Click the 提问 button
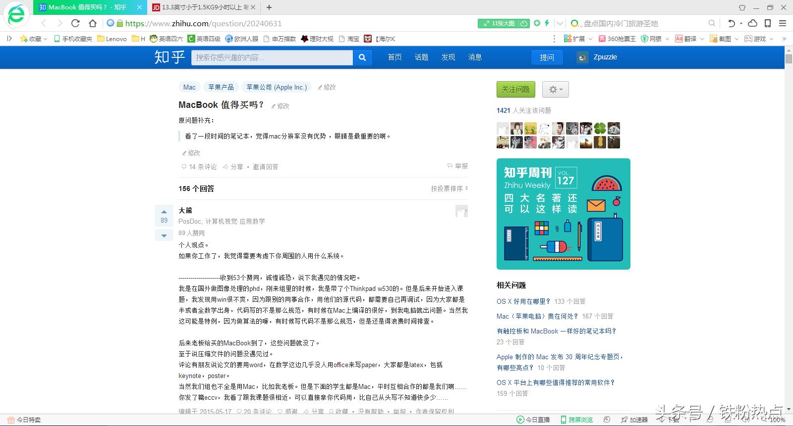793x426 pixels. [x=547, y=57]
